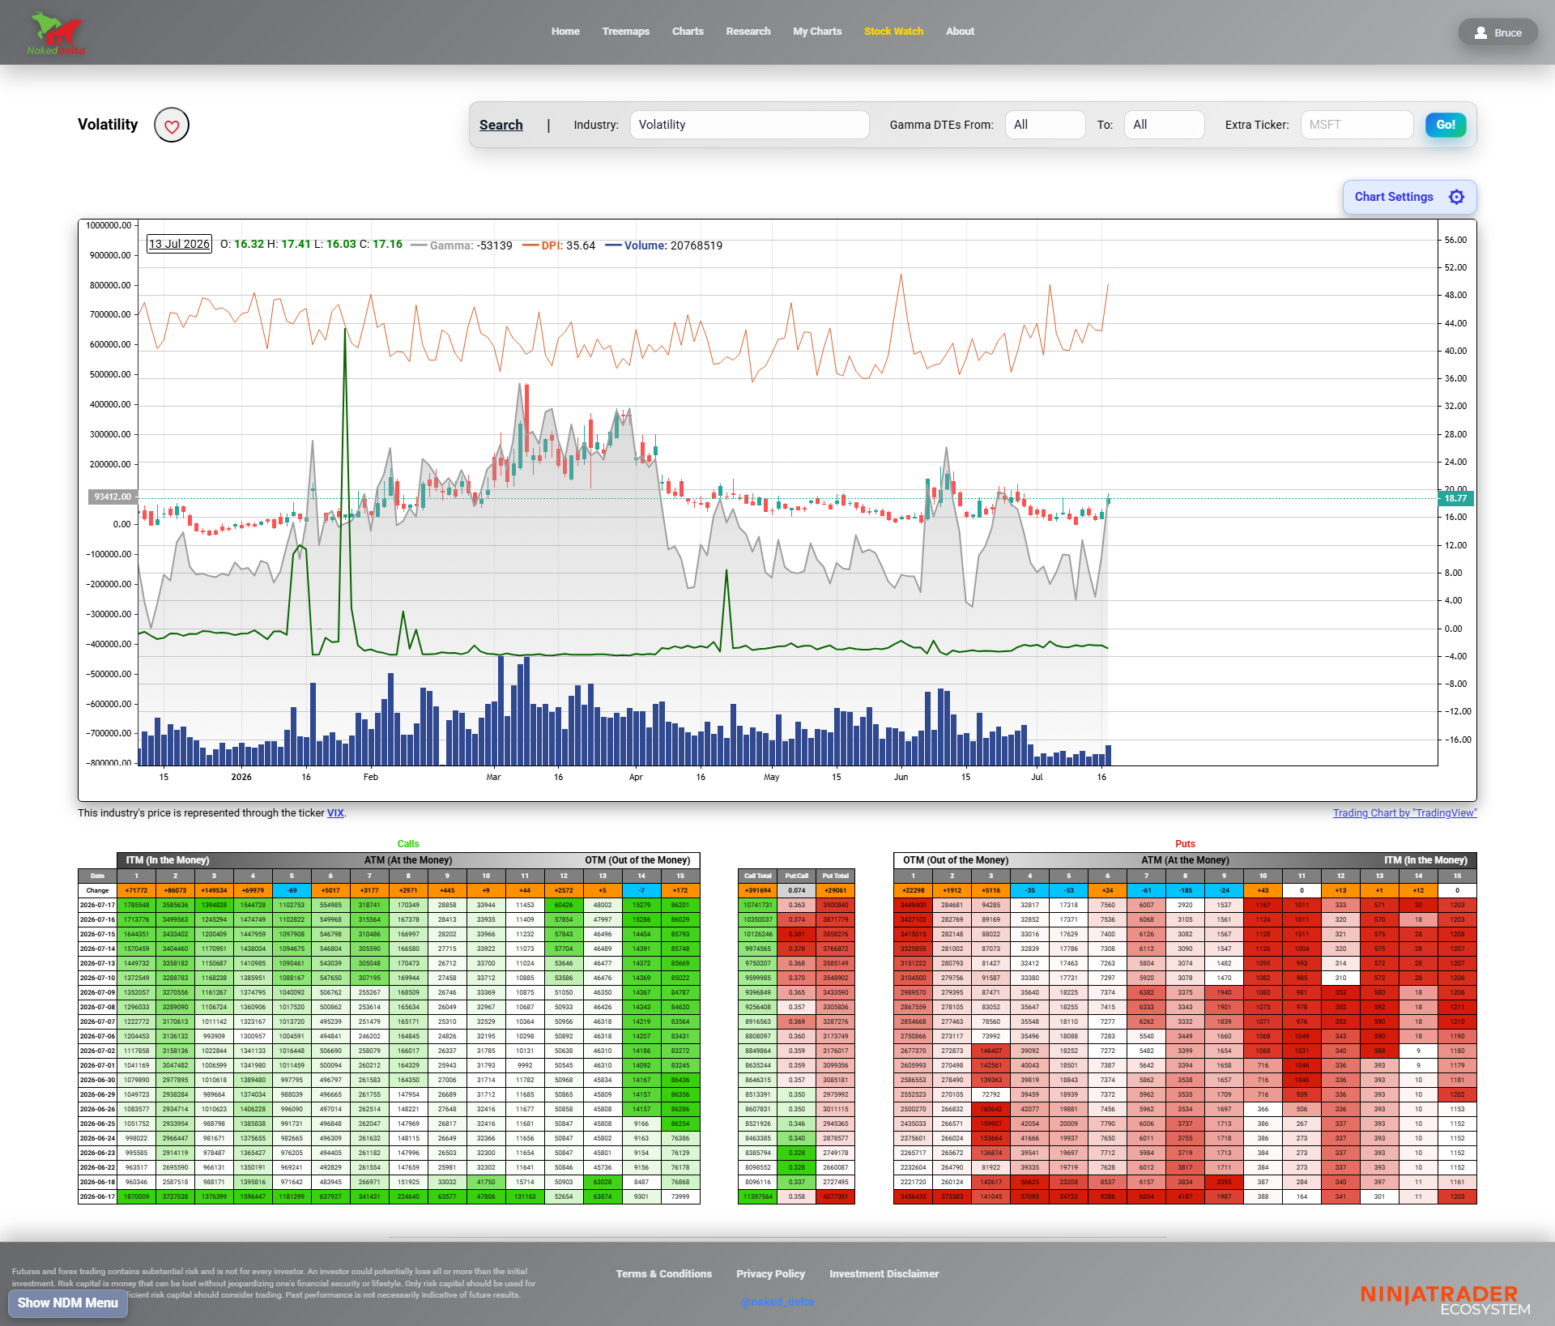
Task: Open the About page
Action: click(960, 32)
